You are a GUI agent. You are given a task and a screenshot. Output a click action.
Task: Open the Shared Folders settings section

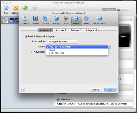[x=99, y=20]
